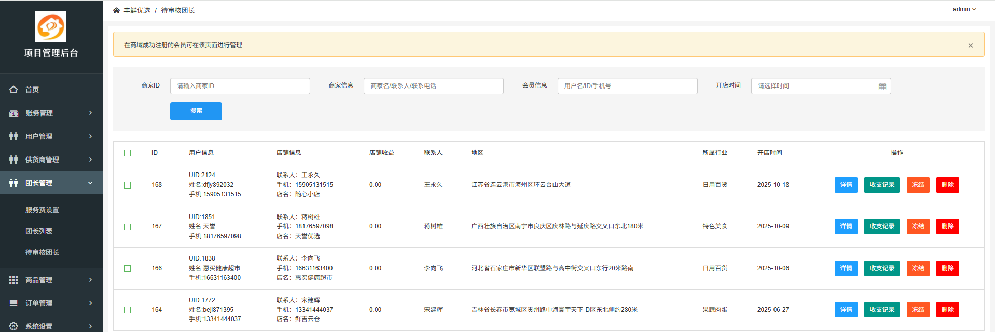Click the orange project logo in sidebar

pyautogui.click(x=51, y=26)
